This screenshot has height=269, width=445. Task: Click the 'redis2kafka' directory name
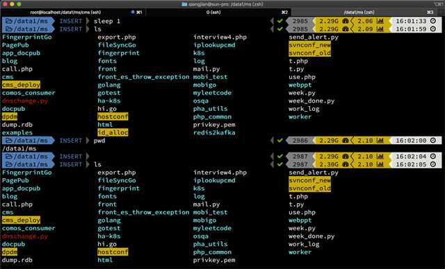(x=214, y=132)
